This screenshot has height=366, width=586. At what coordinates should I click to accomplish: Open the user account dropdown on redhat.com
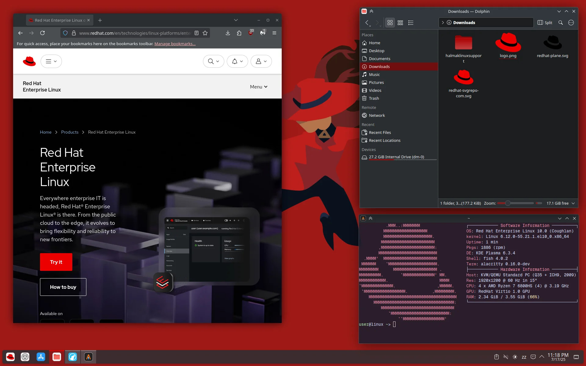tap(261, 61)
